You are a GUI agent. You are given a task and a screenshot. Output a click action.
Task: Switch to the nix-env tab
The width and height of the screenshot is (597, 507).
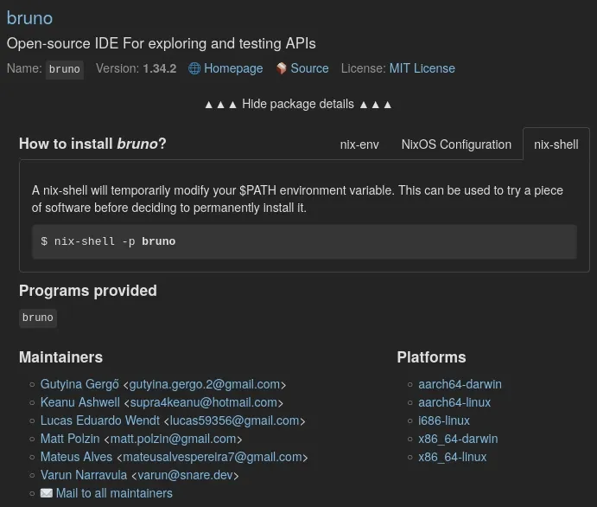coord(359,144)
